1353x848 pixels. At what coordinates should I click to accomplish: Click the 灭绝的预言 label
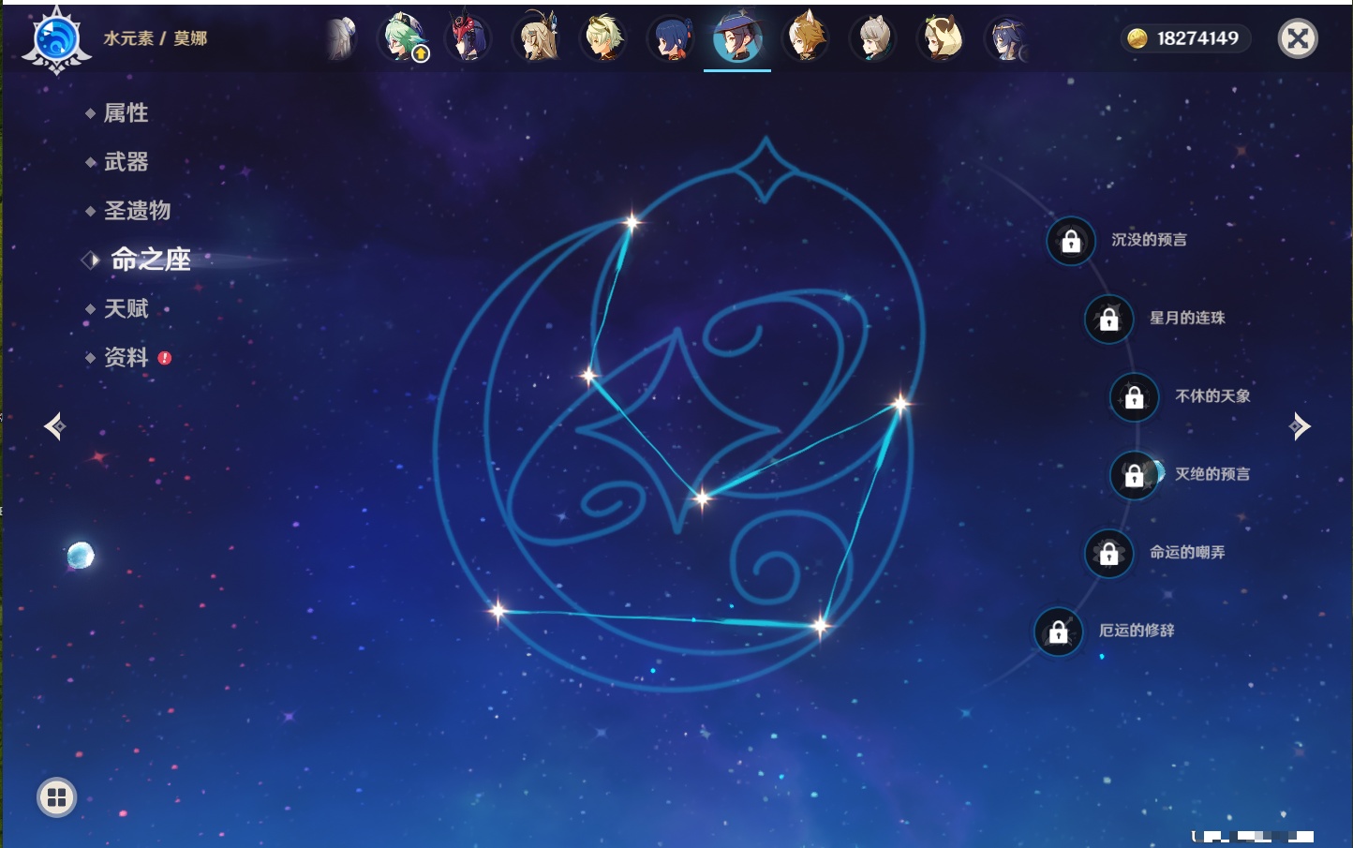(1212, 474)
